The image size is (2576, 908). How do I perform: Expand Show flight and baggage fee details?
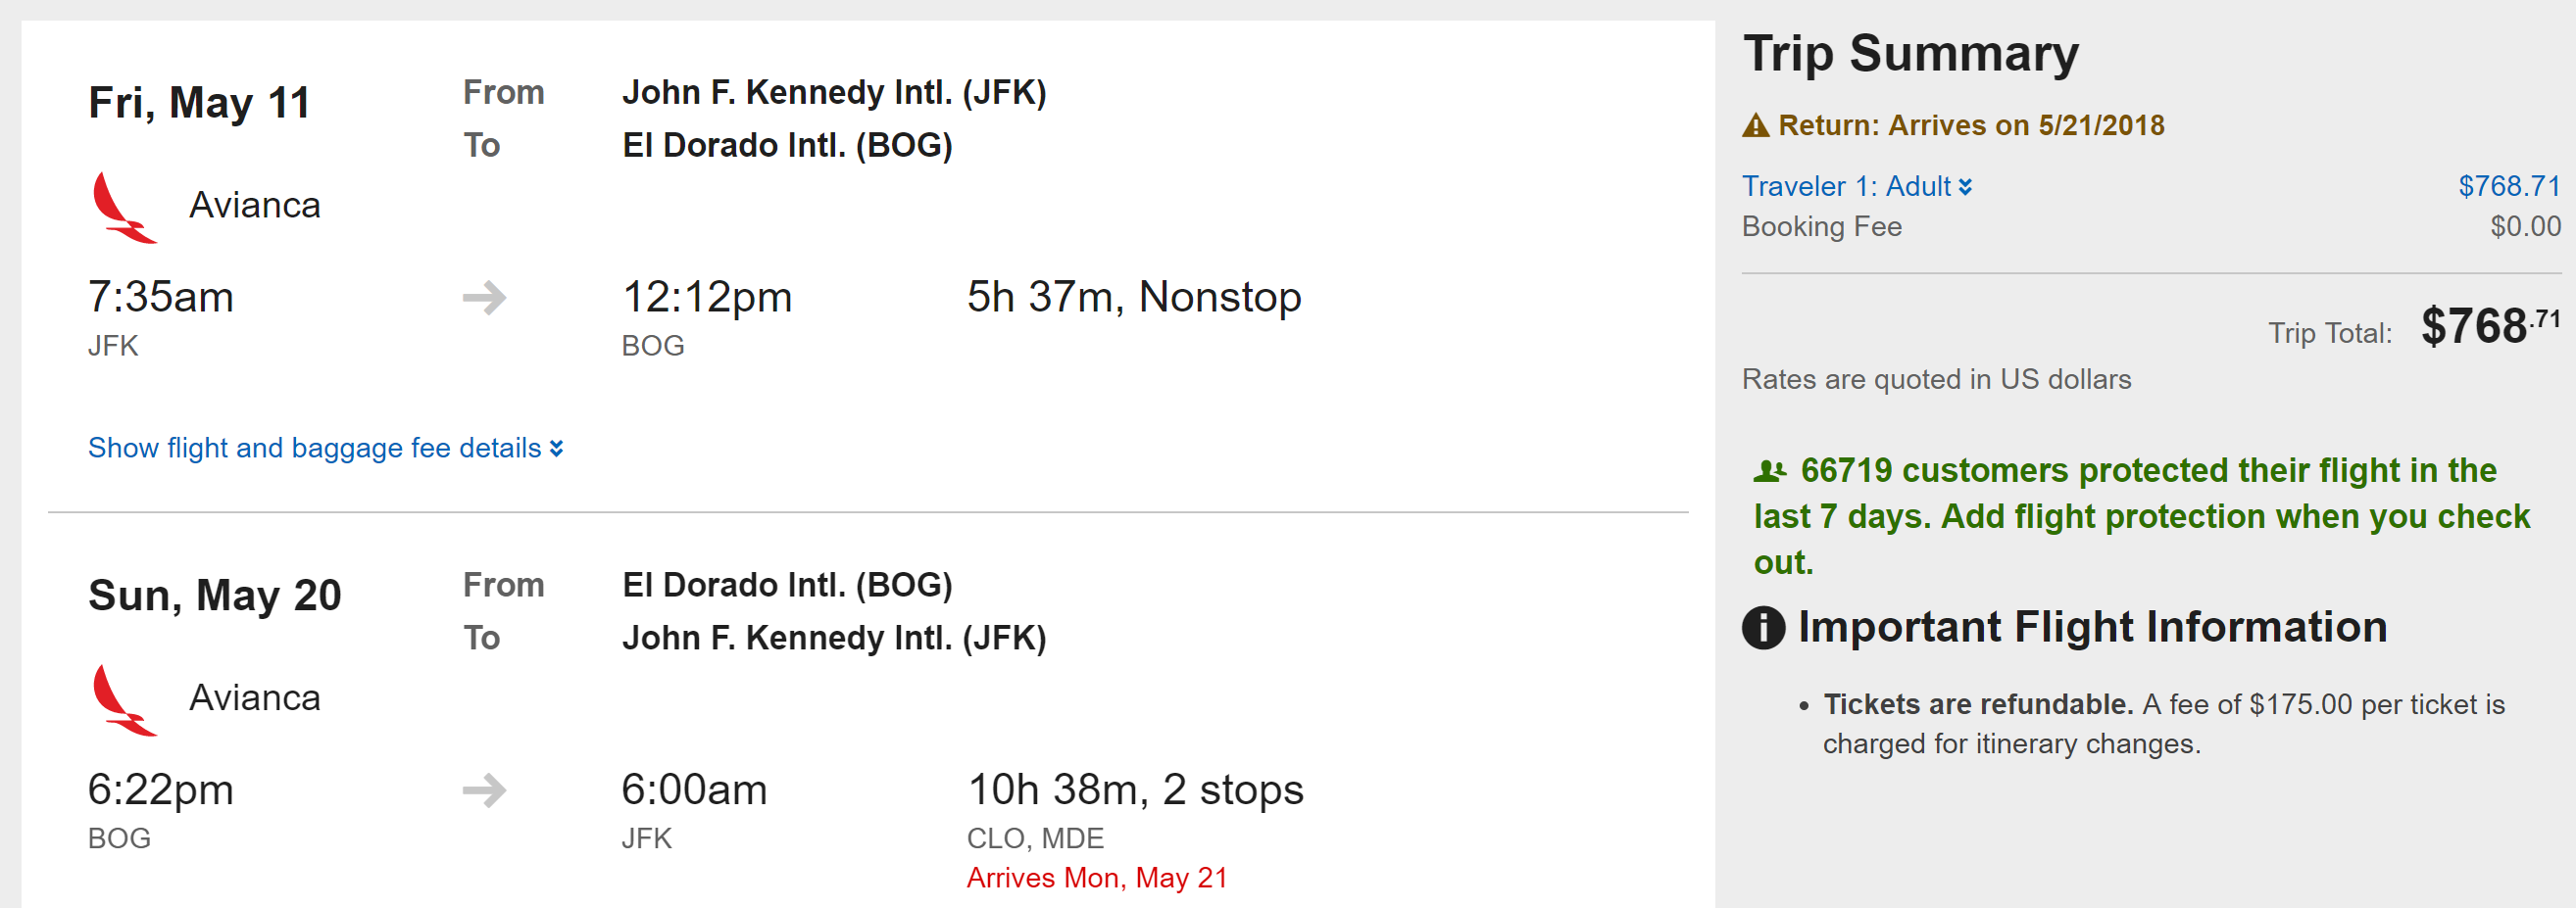pyautogui.click(x=325, y=449)
